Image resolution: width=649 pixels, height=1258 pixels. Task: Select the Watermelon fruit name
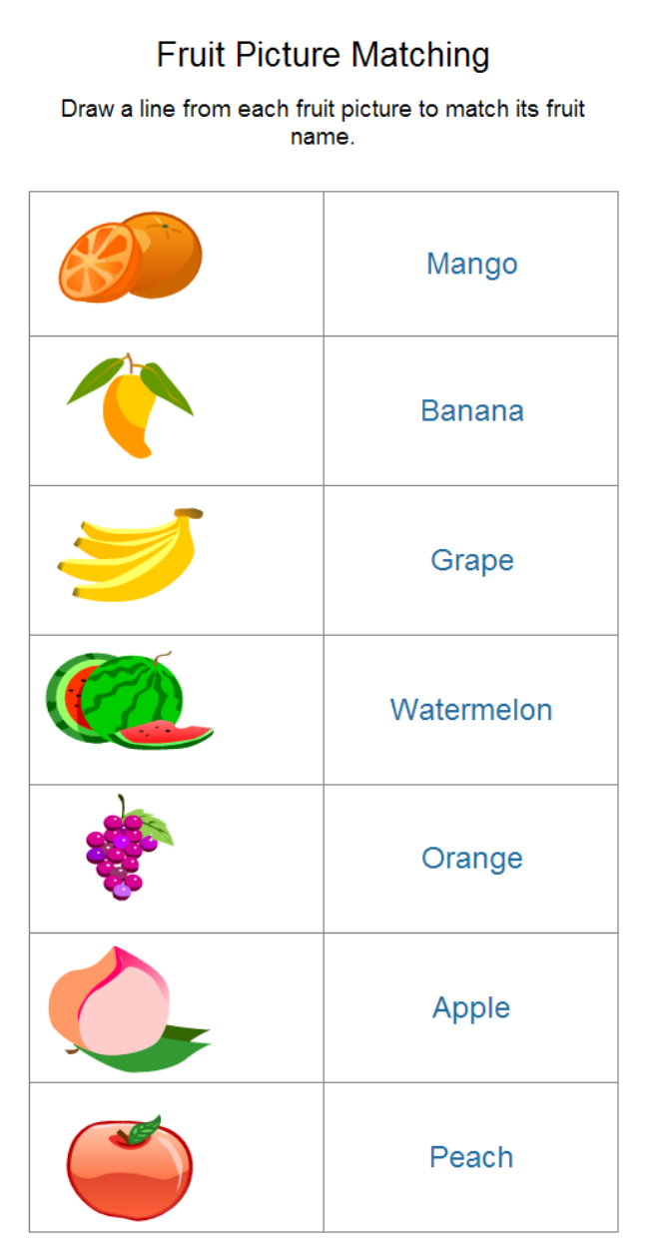click(x=471, y=710)
